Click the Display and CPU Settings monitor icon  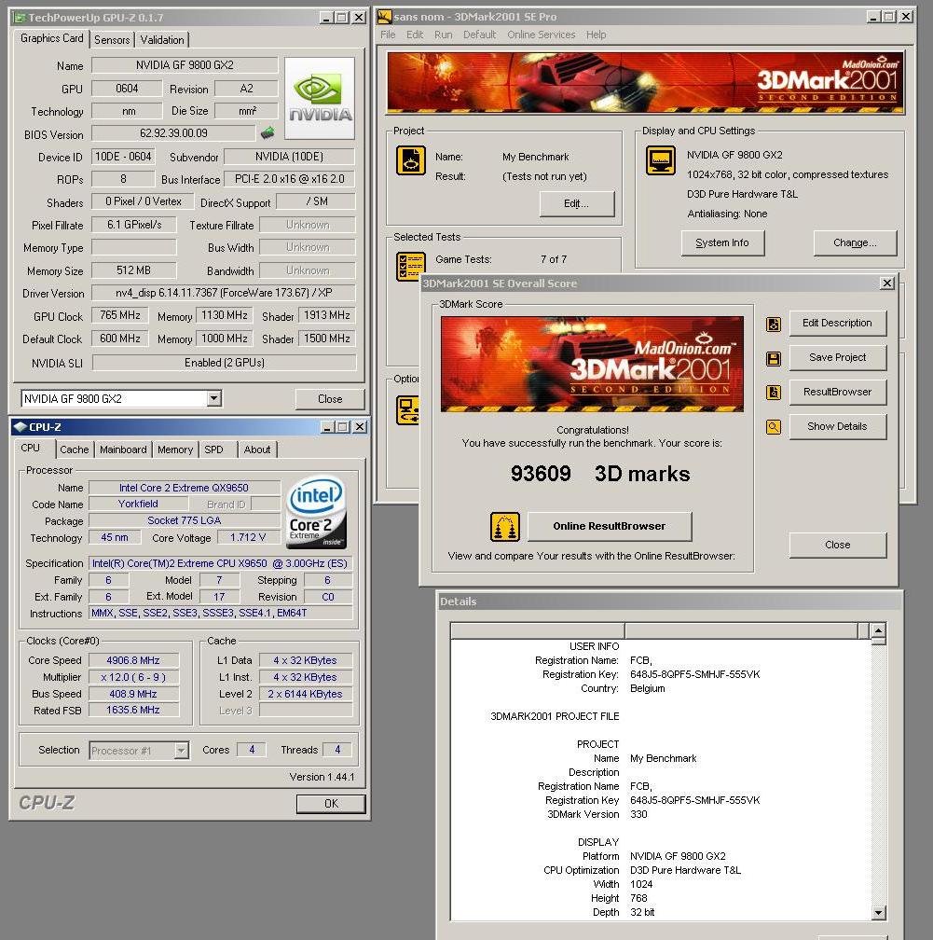click(x=660, y=160)
